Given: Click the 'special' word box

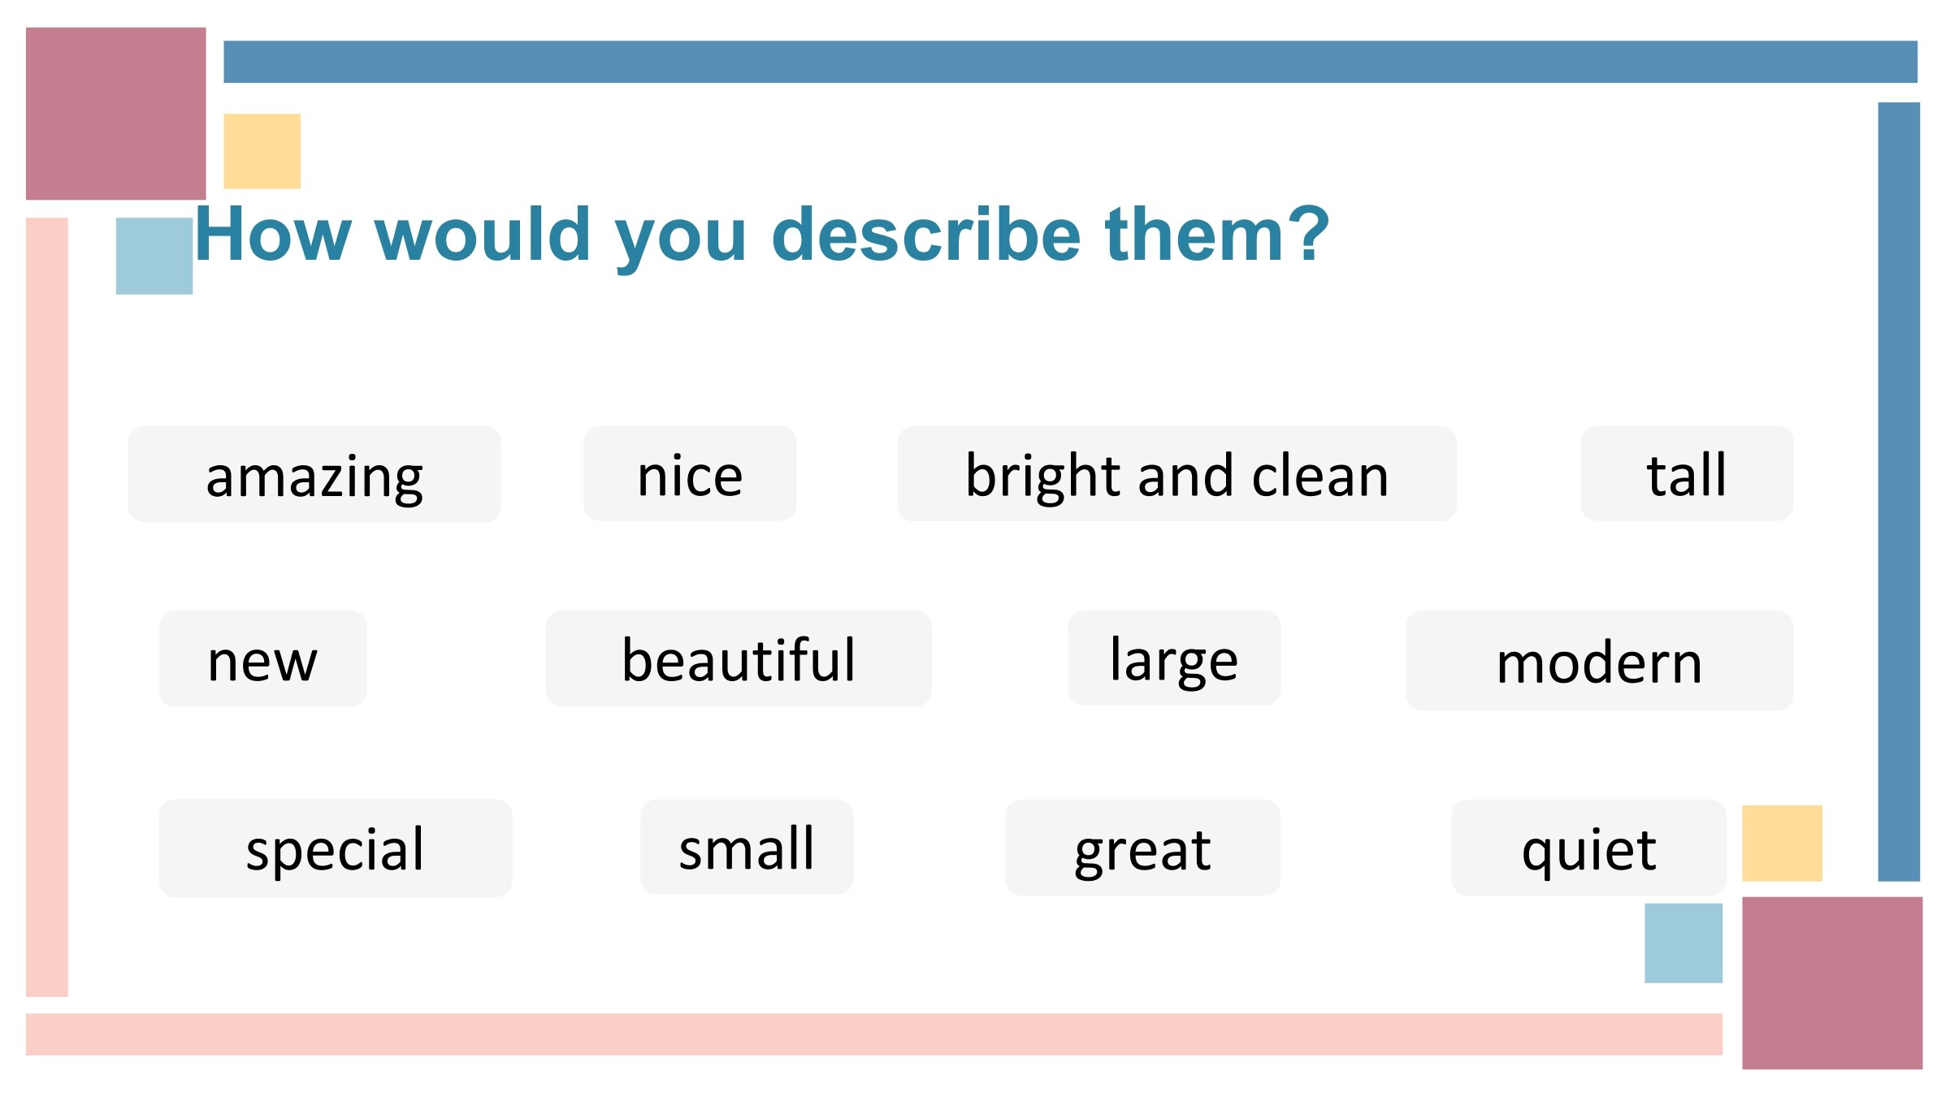Looking at the screenshot, I should (x=336, y=848).
